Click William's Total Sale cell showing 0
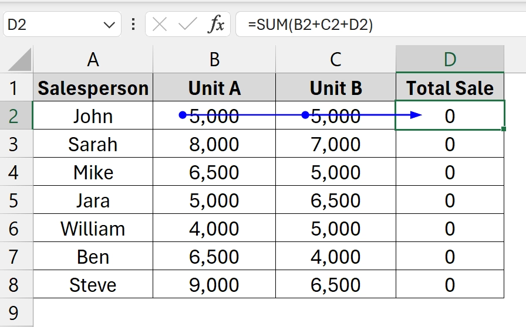Screen dimensions: 526x327 pyautogui.click(x=450, y=228)
